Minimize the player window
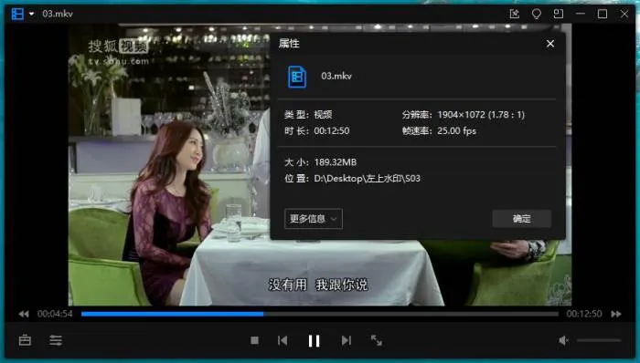Image resolution: width=640 pixels, height=363 pixels. [x=581, y=14]
